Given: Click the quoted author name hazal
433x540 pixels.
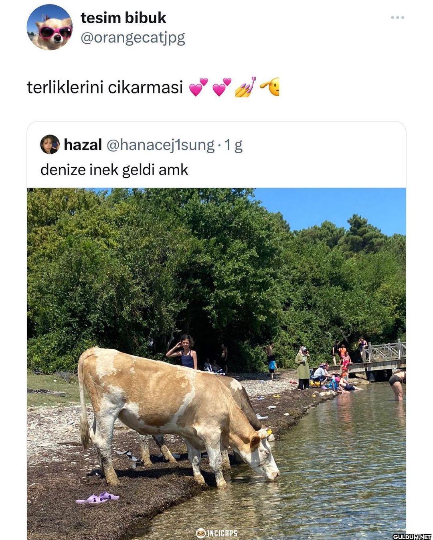Looking at the screenshot, I should click(x=83, y=144).
